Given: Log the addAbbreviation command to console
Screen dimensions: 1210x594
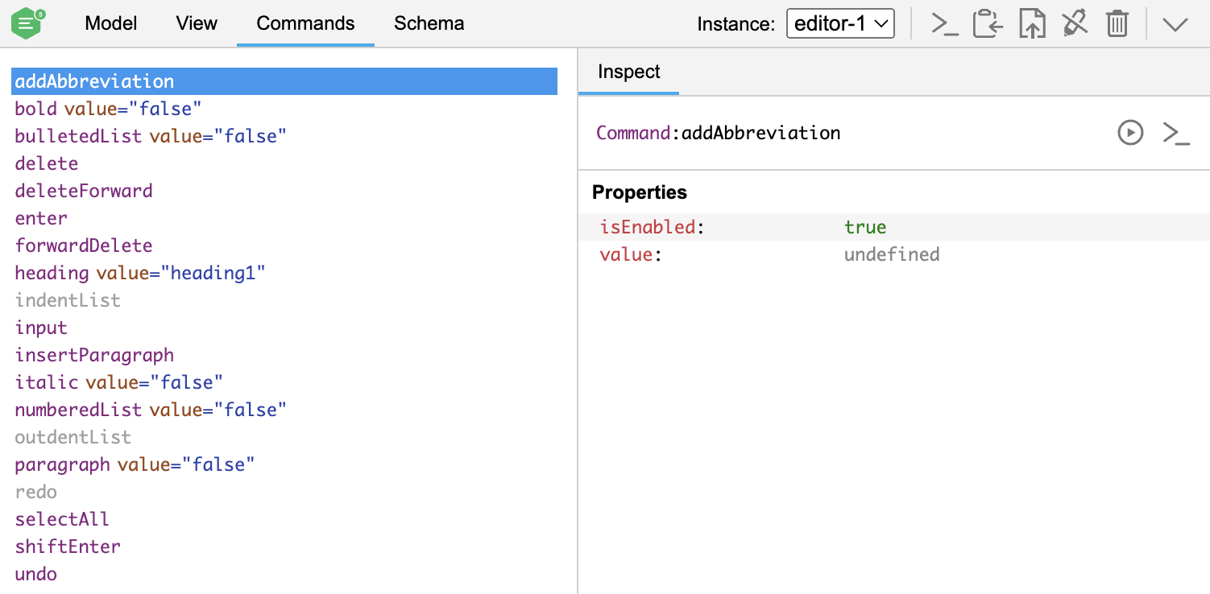Looking at the screenshot, I should (1176, 133).
